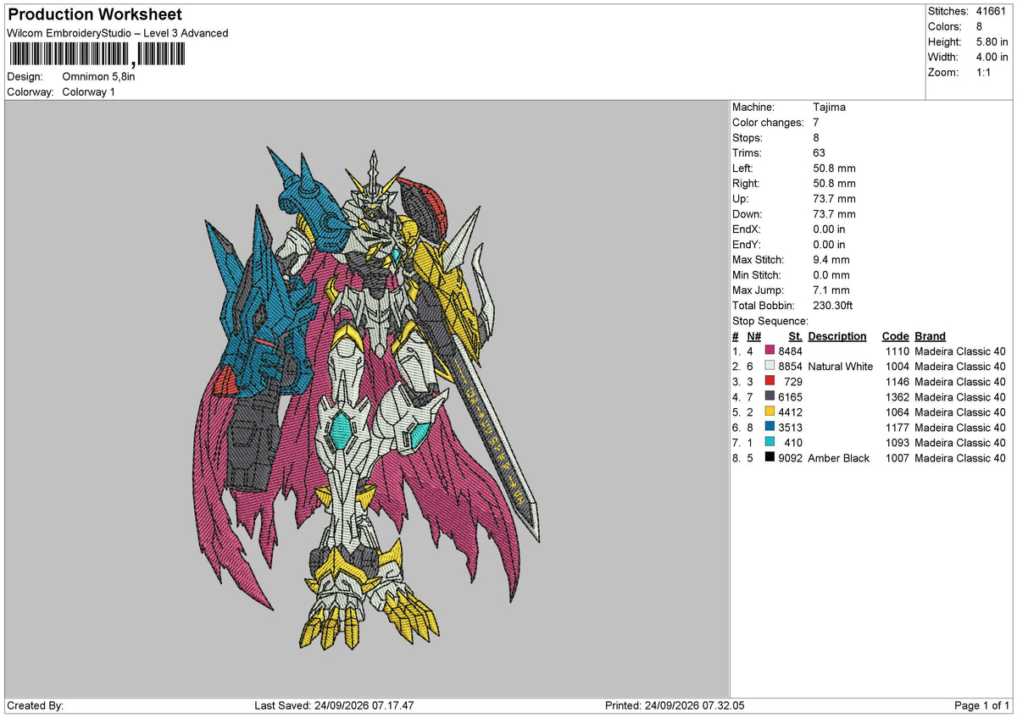Screen dimensions: 1017x718
Task: Click the 'St.' column header
Action: (795, 336)
